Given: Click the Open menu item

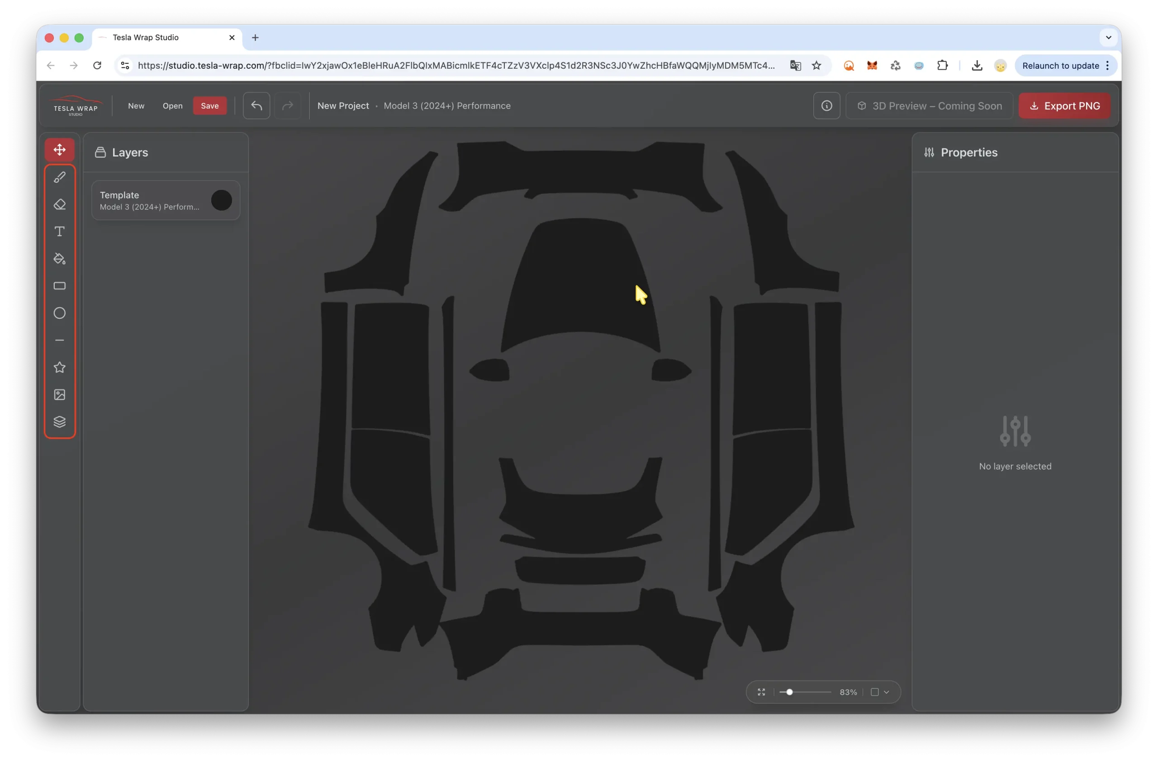Looking at the screenshot, I should (x=172, y=106).
